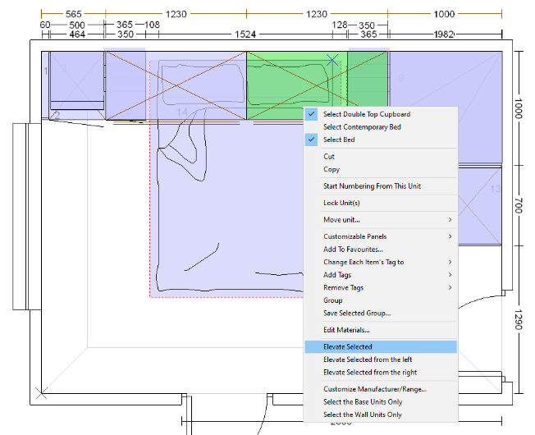The width and height of the screenshot is (535, 435).
Task: Select Start Numbering From This Unit
Action: click(x=381, y=186)
